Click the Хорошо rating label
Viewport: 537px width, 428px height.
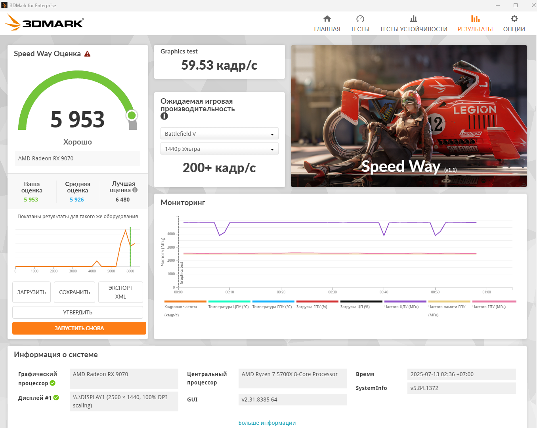pyautogui.click(x=78, y=142)
